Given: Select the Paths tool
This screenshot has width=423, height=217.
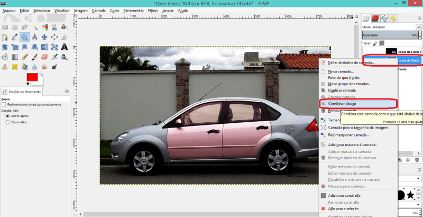Looking at the screenshot, I should [5, 37].
